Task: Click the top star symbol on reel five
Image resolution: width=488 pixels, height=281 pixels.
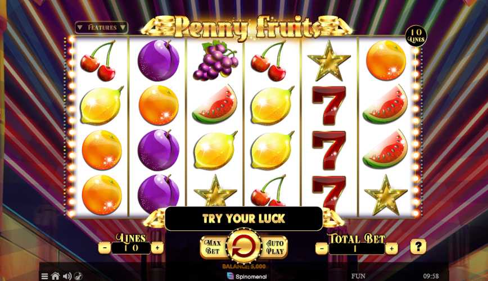Action: pos(329,61)
